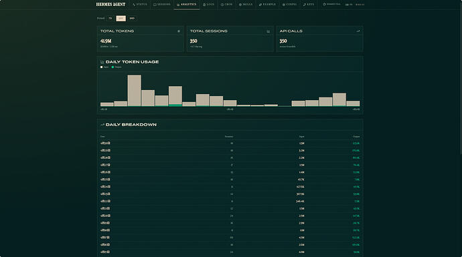Click the Total Tokens value 41.9M
Screen dimensions: 462x257
click(x=106, y=41)
